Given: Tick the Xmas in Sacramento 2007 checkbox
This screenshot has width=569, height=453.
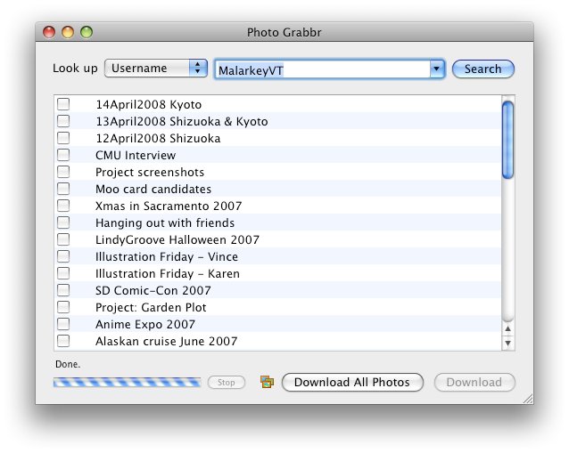Looking at the screenshot, I should (x=63, y=206).
